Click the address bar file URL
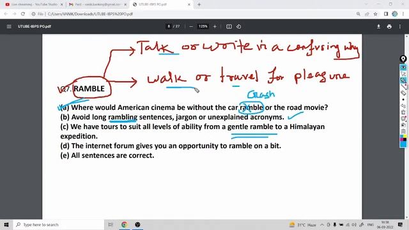The height and width of the screenshot is (230, 409). click(90, 14)
